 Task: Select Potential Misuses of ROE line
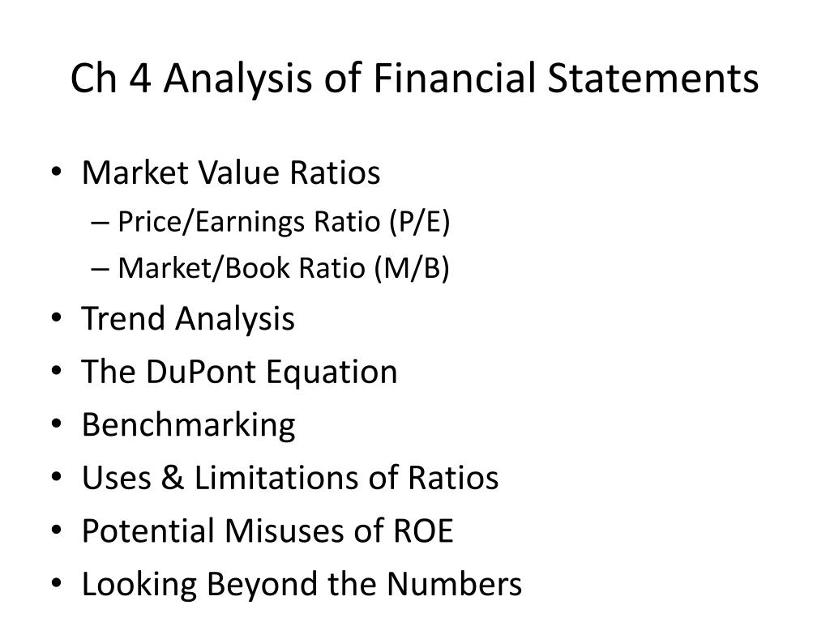[x=267, y=531]
